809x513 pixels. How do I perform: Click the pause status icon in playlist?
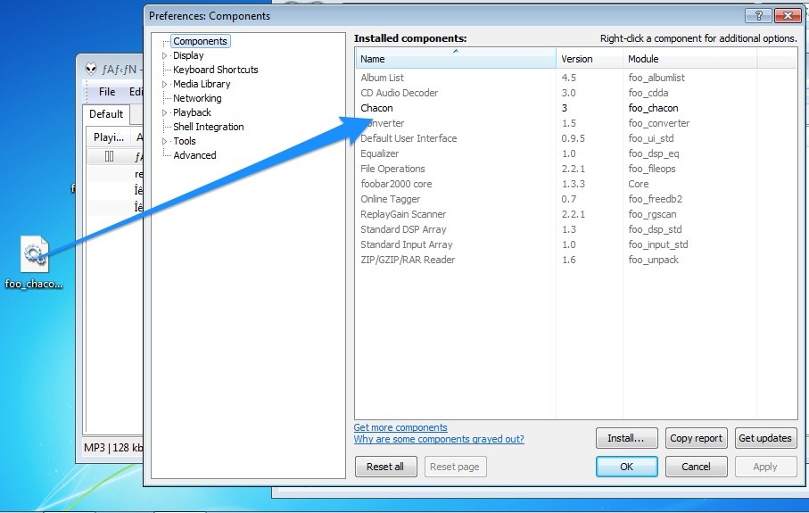(x=109, y=156)
